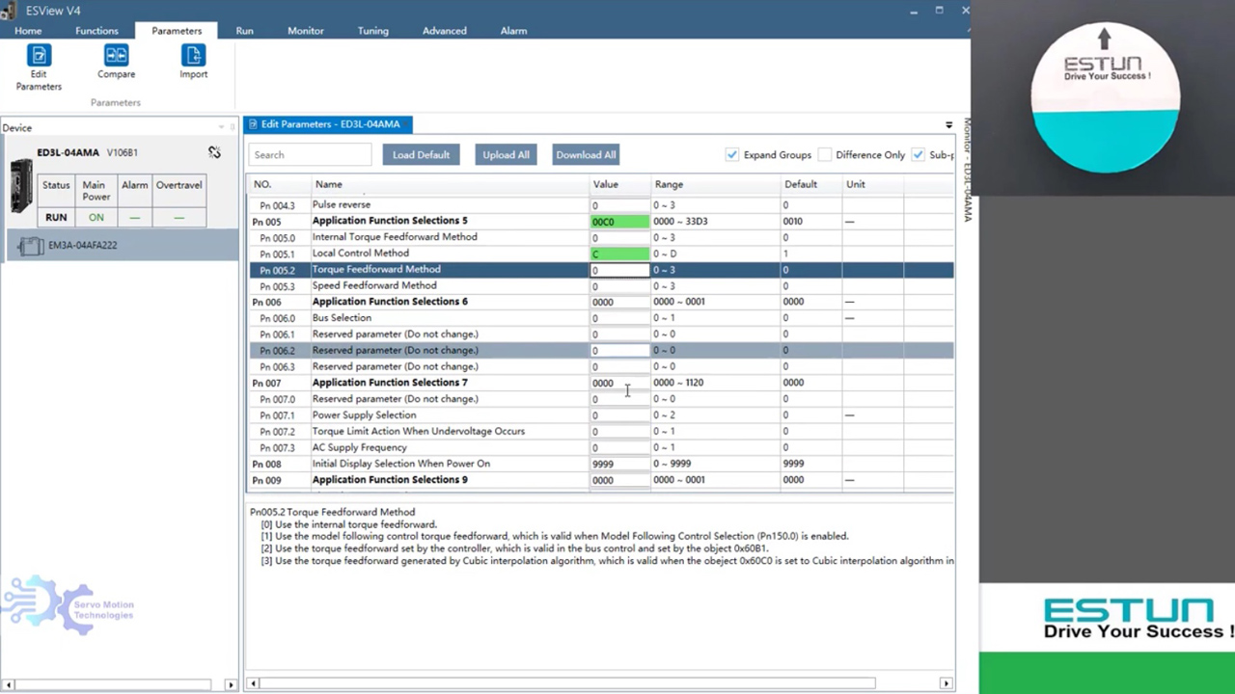This screenshot has height=694, width=1235.
Task: Click the Load Default button
Action: point(421,154)
